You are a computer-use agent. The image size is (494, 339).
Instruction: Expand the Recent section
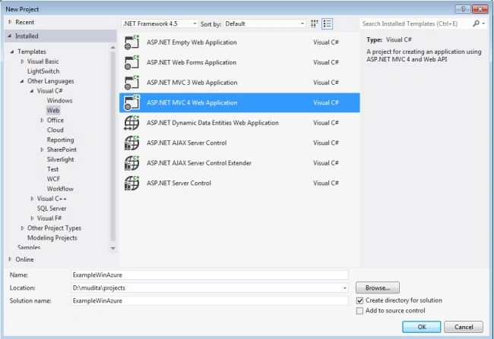pos(10,22)
